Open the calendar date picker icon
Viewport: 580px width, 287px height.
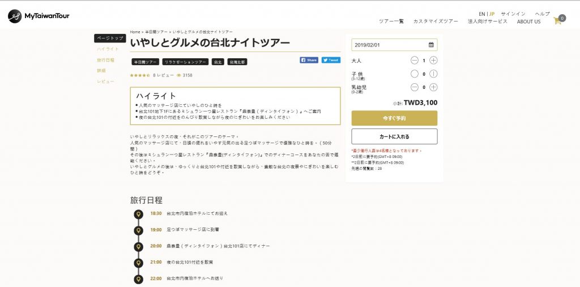click(430, 45)
